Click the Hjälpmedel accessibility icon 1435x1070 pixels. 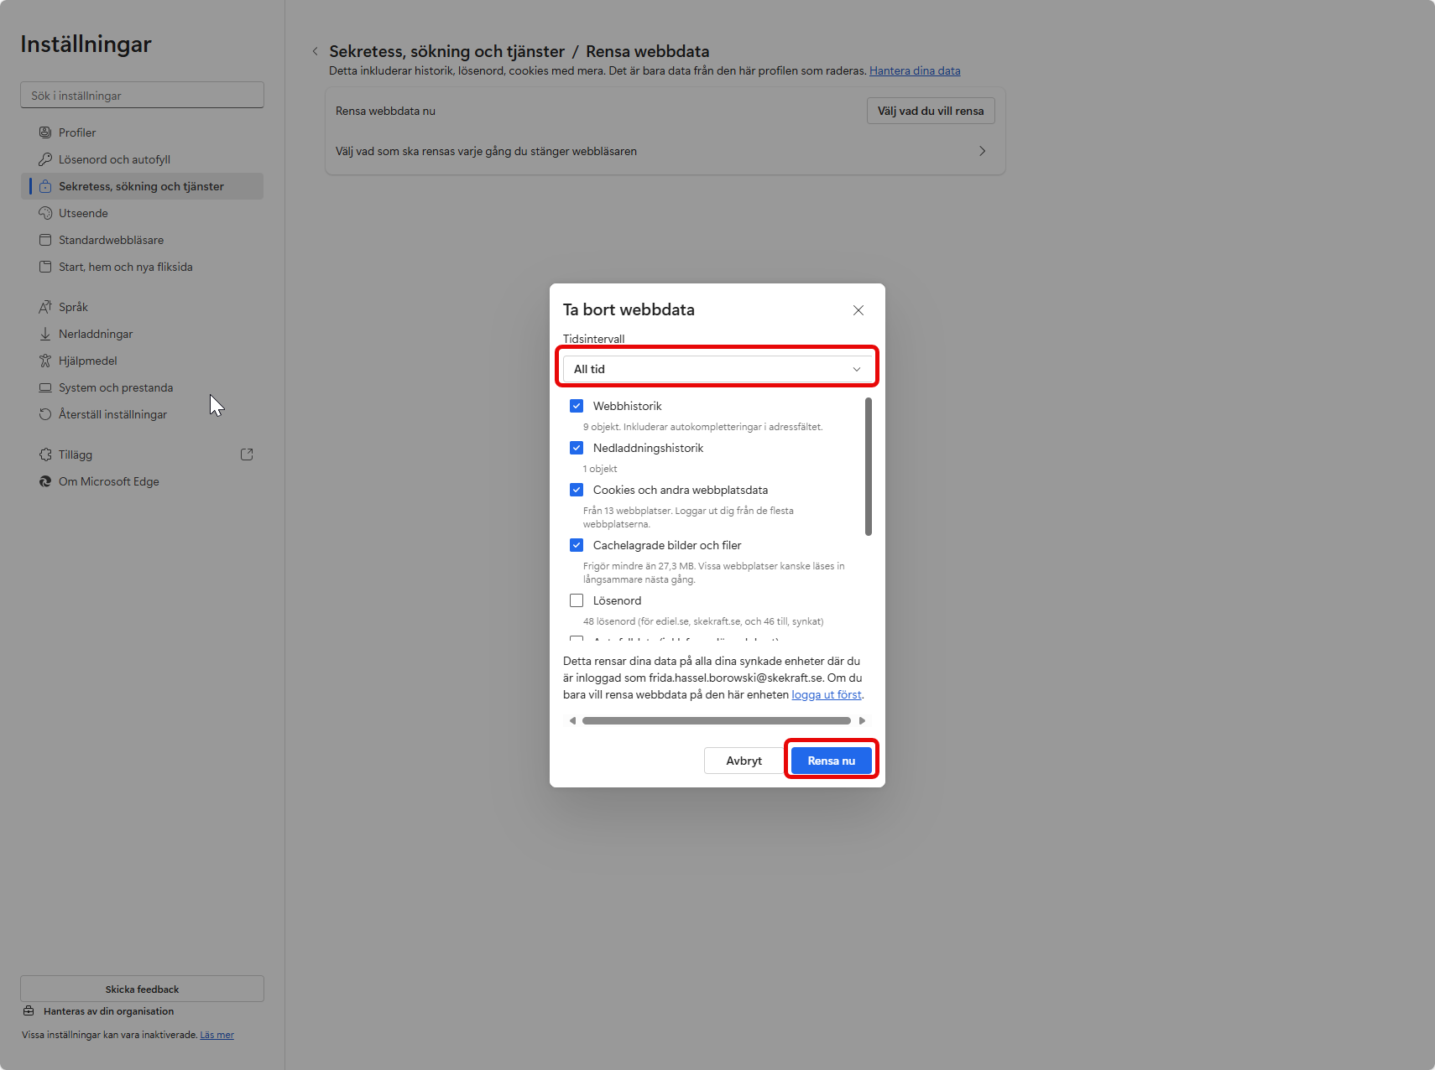(45, 361)
